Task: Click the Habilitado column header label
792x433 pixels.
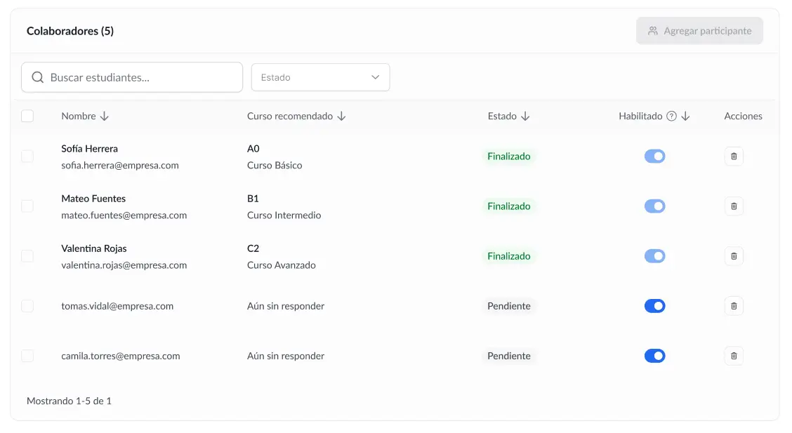Action: click(x=640, y=116)
